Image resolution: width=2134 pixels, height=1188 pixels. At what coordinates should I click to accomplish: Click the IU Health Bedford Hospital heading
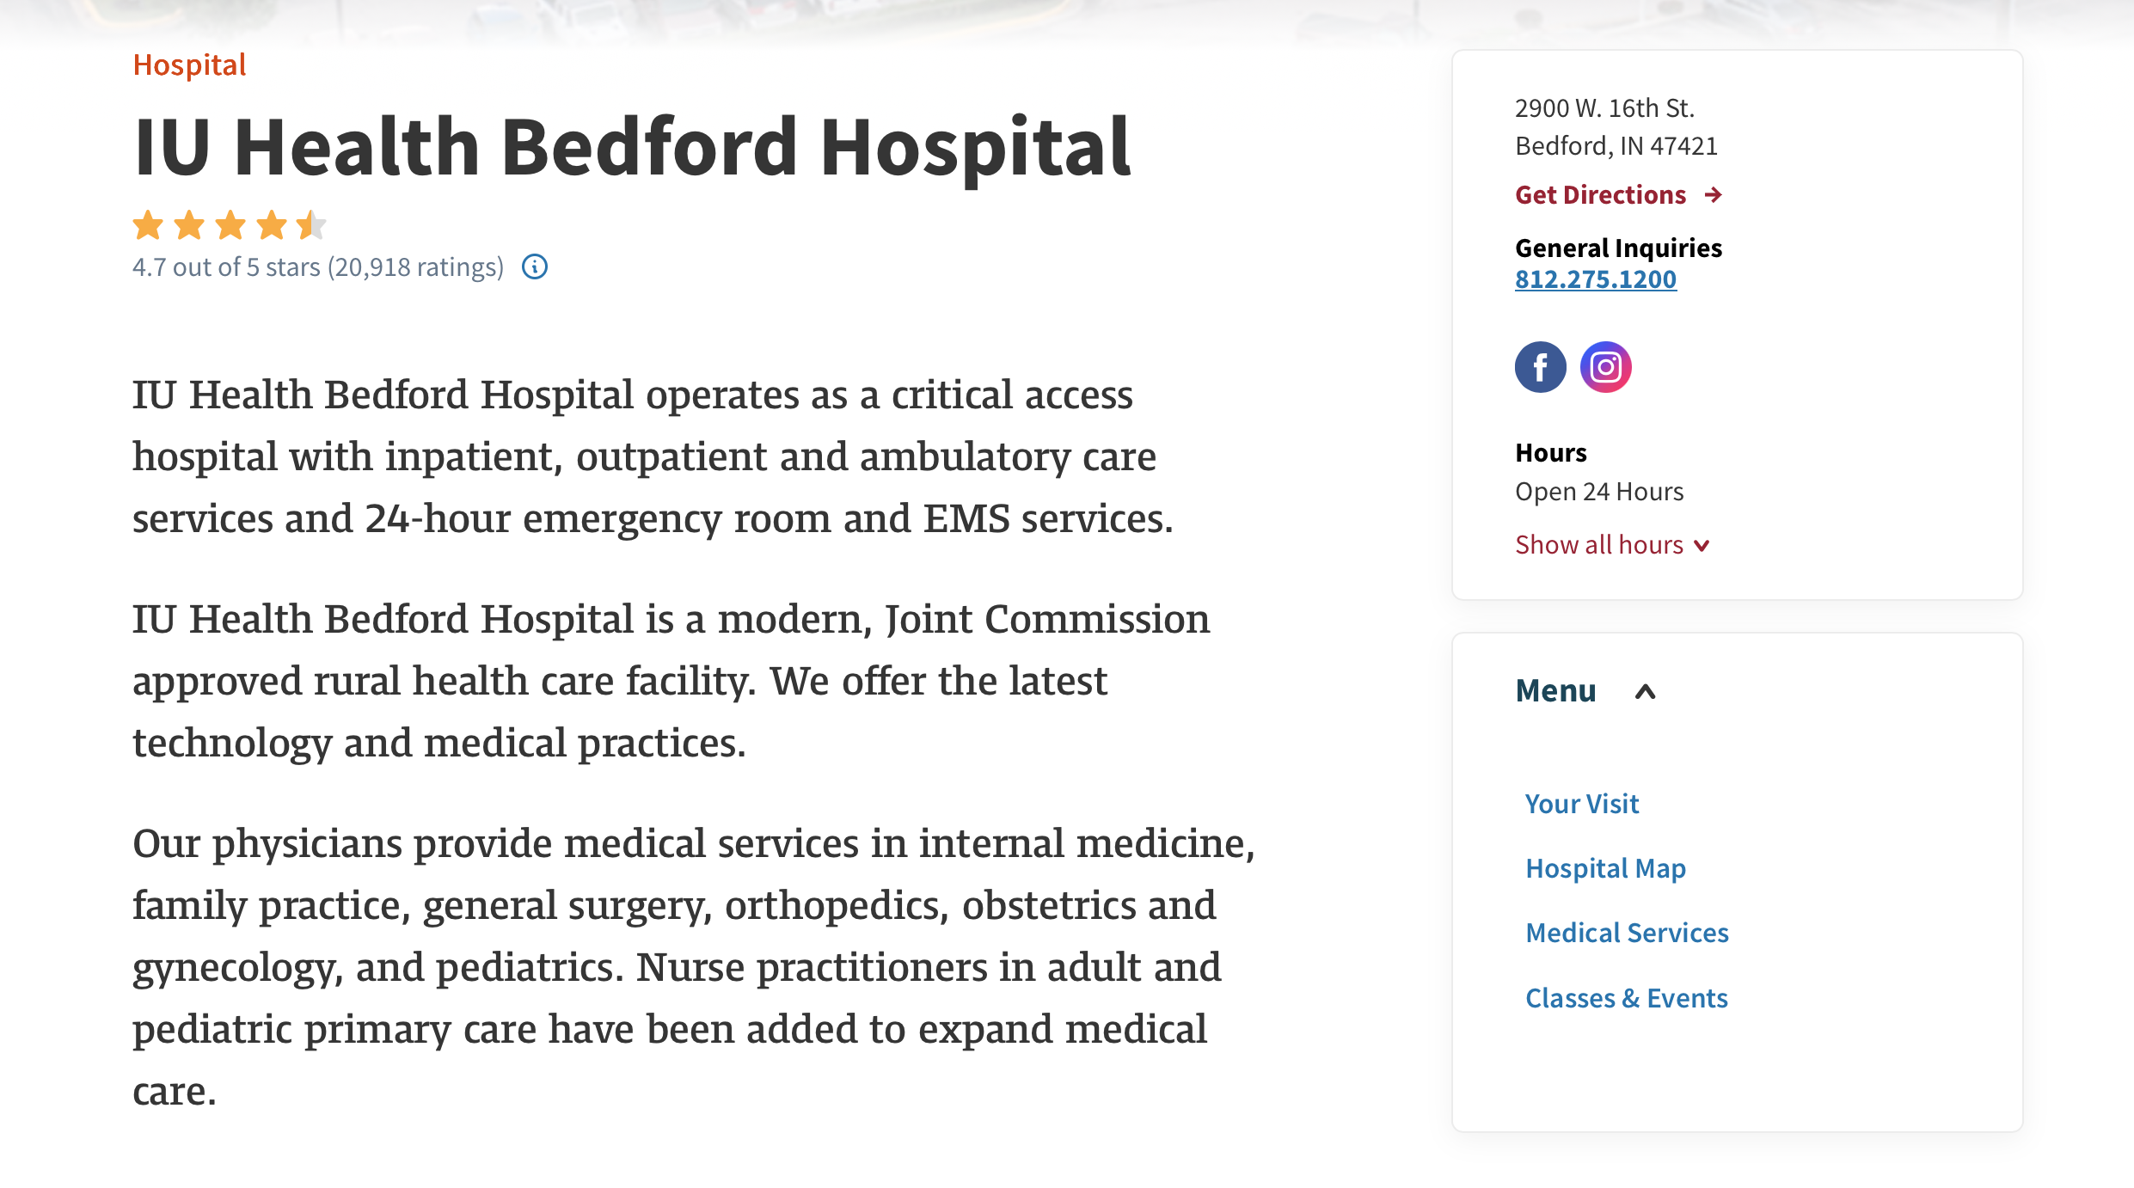(x=632, y=147)
